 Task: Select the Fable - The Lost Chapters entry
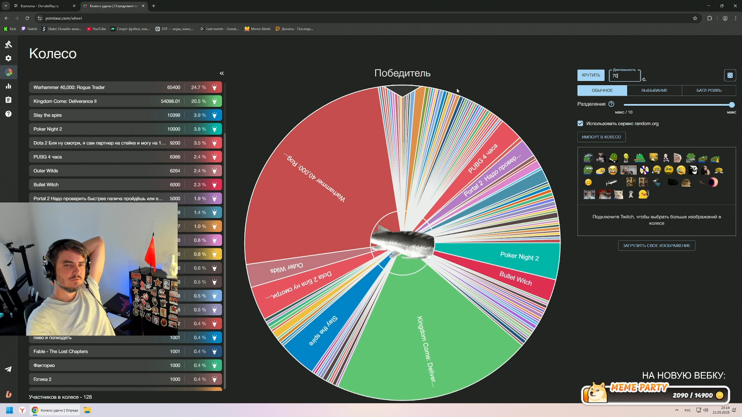point(125,351)
